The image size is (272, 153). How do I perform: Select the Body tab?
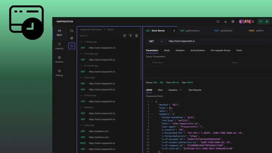[167, 50]
